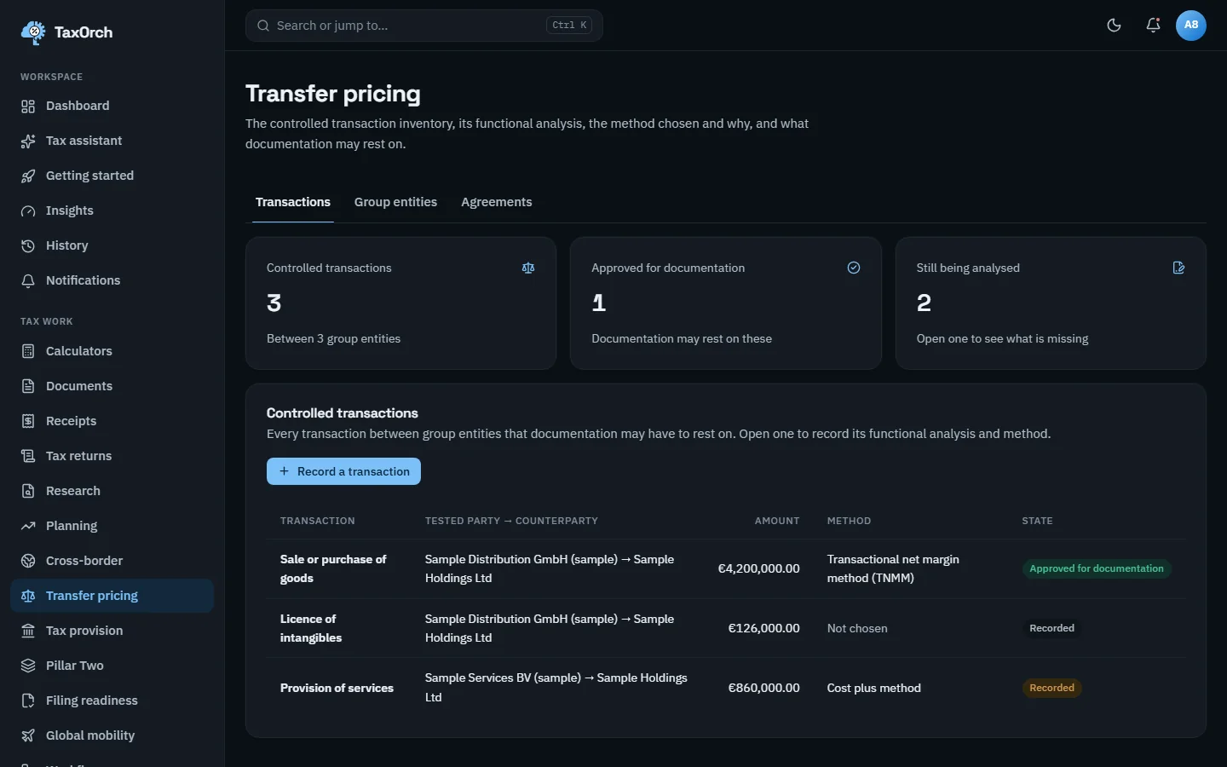Open Cross-border globe icon
Screen dimensions: 1227x767
tap(28, 561)
